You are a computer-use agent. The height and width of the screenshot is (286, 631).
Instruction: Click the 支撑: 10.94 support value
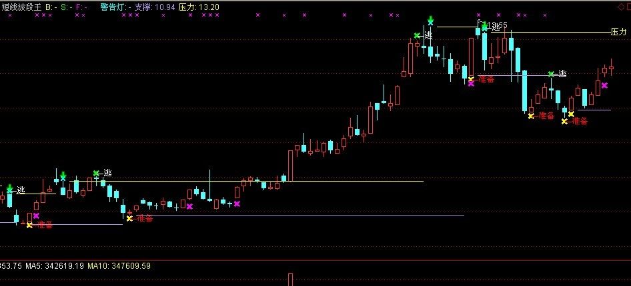(x=155, y=7)
